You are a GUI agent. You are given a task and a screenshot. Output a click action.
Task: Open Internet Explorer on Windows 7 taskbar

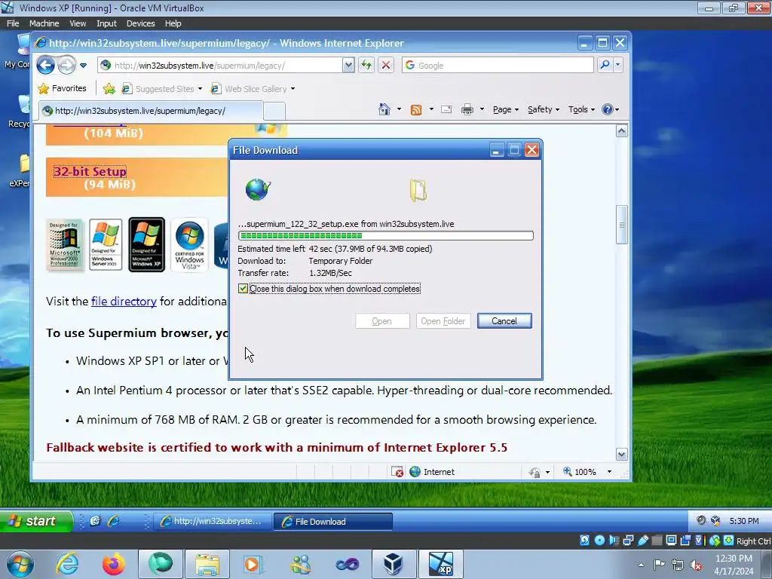coord(67,564)
